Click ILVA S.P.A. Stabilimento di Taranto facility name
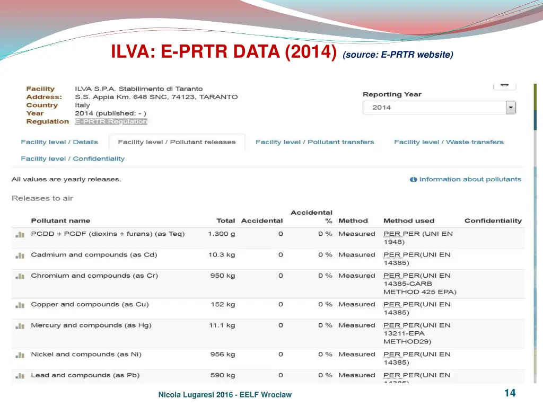This screenshot has width=543, height=407. pos(138,89)
